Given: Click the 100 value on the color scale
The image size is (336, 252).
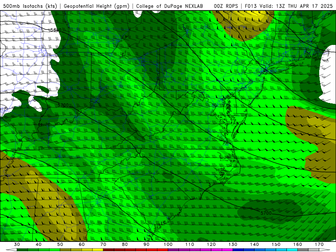Looking at the screenshot, I should (x=168, y=244).
